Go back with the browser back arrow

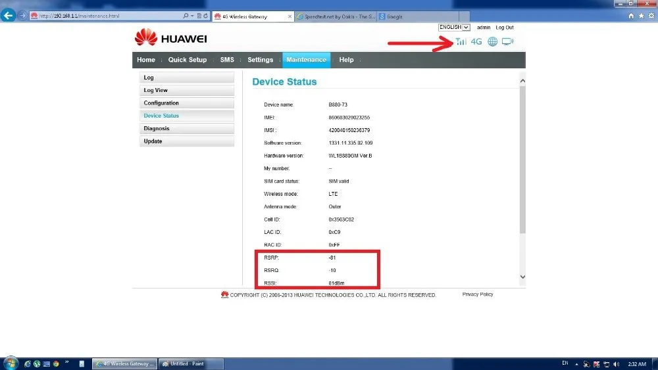8,16
